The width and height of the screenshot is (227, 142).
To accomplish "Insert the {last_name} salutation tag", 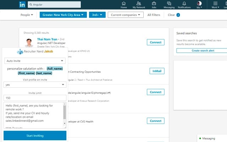I will tap(44, 73).
